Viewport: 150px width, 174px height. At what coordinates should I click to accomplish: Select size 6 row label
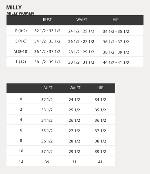pyautogui.click(x=21, y=130)
